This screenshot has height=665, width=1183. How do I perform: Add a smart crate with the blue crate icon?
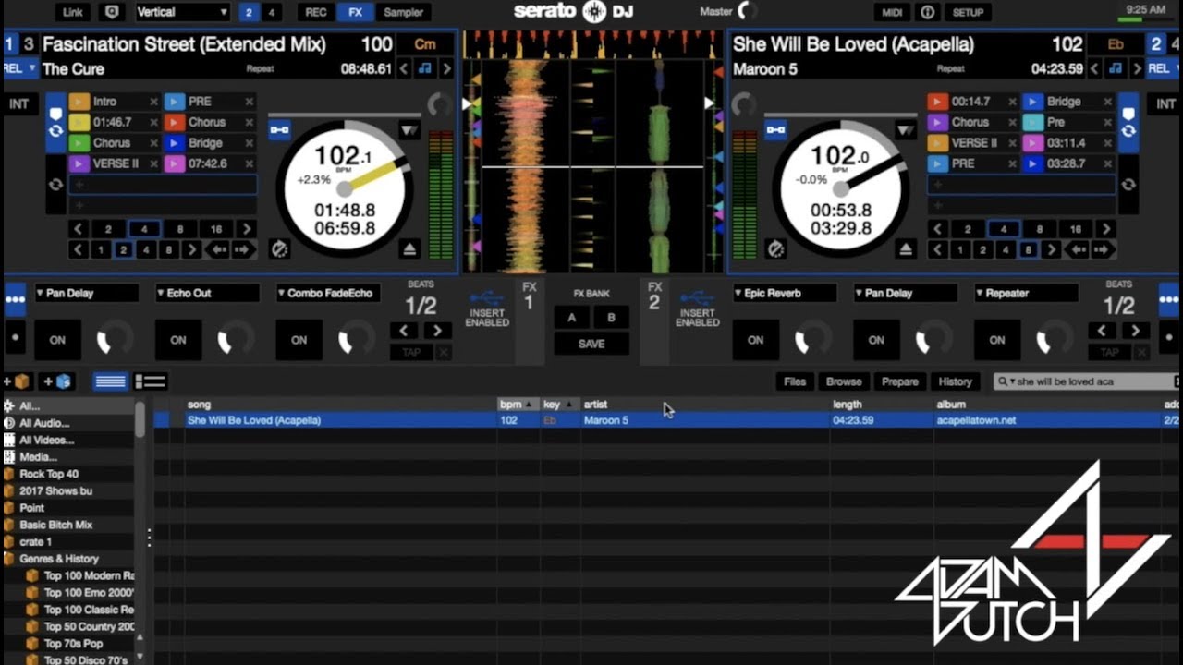tap(57, 381)
